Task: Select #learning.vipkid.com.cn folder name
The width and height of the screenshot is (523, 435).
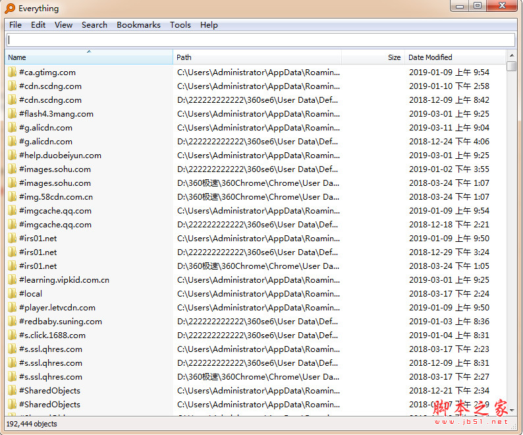Action: [x=64, y=280]
